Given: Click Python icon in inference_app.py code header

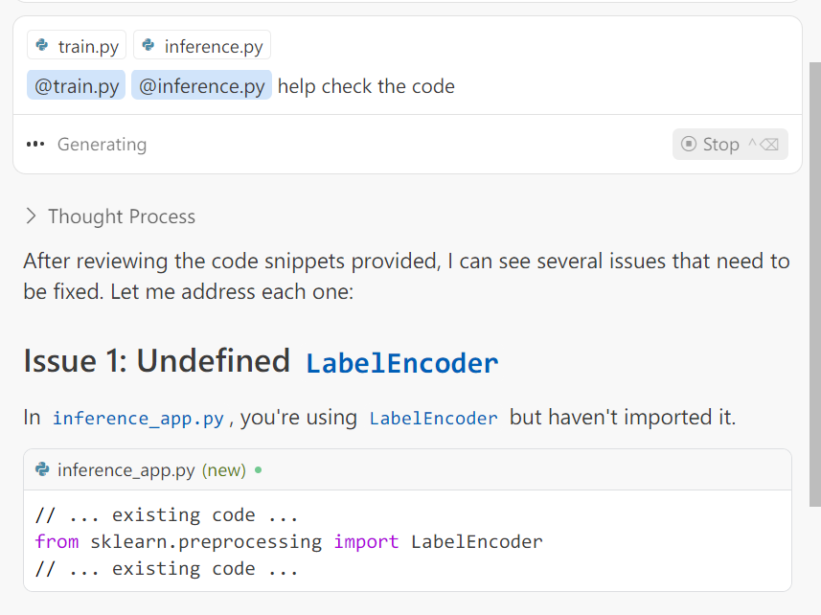Looking at the screenshot, I should click(42, 469).
